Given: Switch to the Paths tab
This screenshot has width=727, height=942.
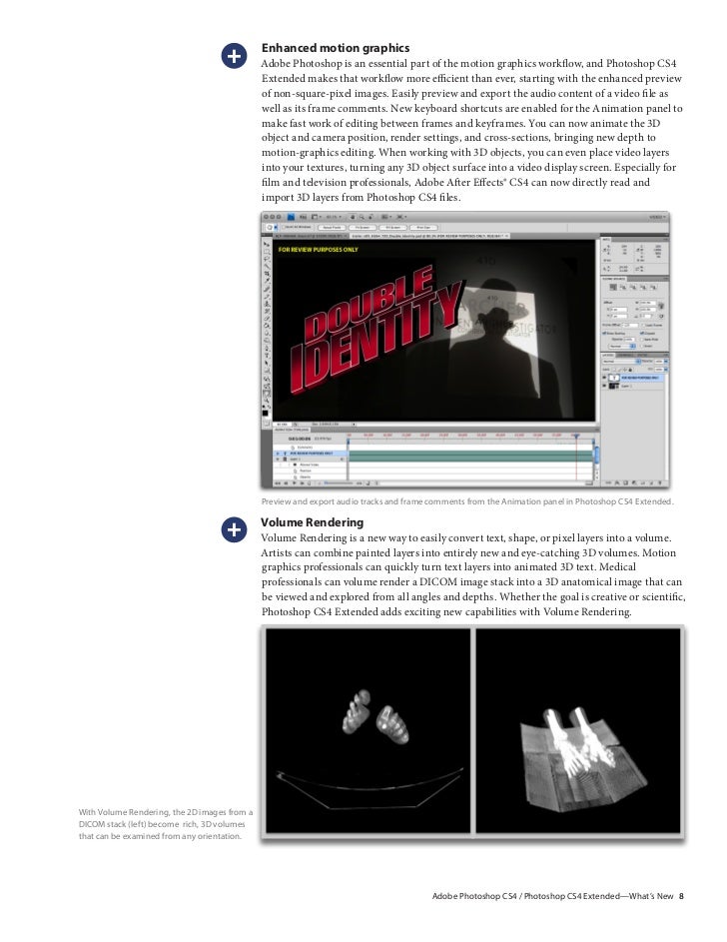Looking at the screenshot, I should (x=642, y=356).
